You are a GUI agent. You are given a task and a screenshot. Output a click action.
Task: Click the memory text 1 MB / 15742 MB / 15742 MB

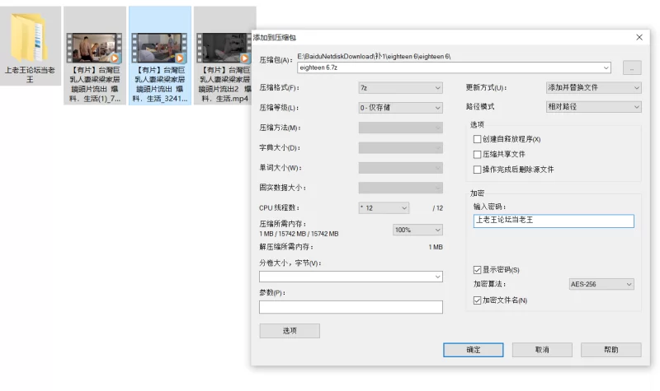(299, 234)
